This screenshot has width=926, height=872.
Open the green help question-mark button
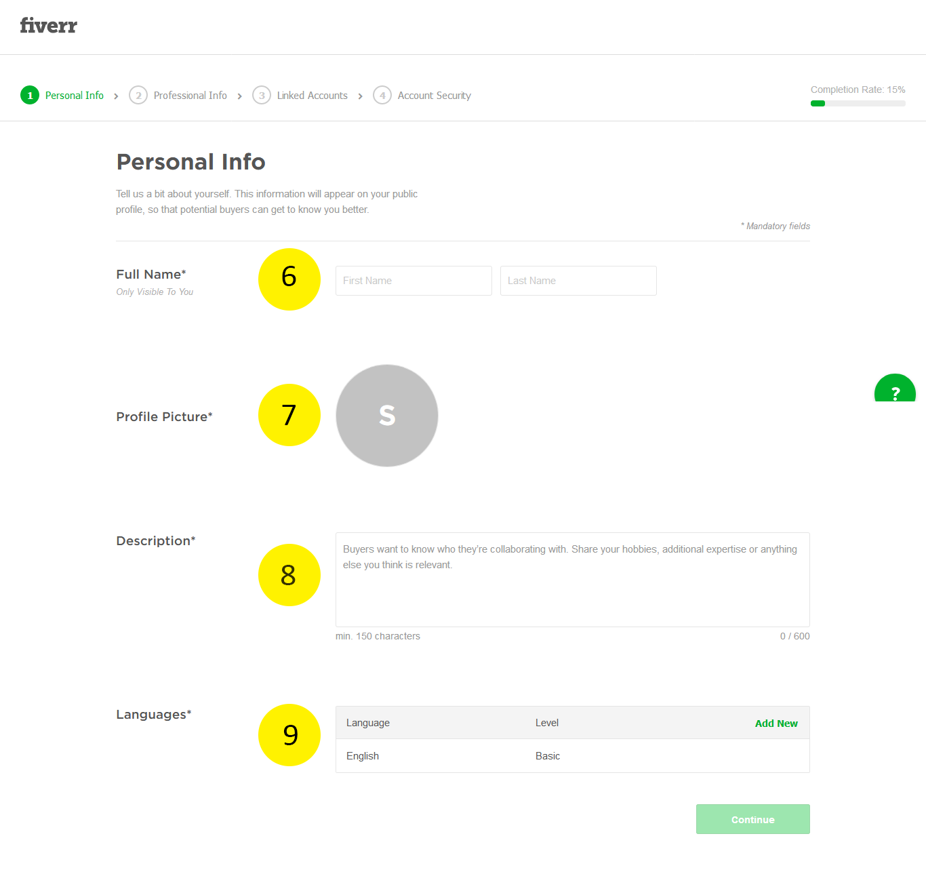pos(895,389)
